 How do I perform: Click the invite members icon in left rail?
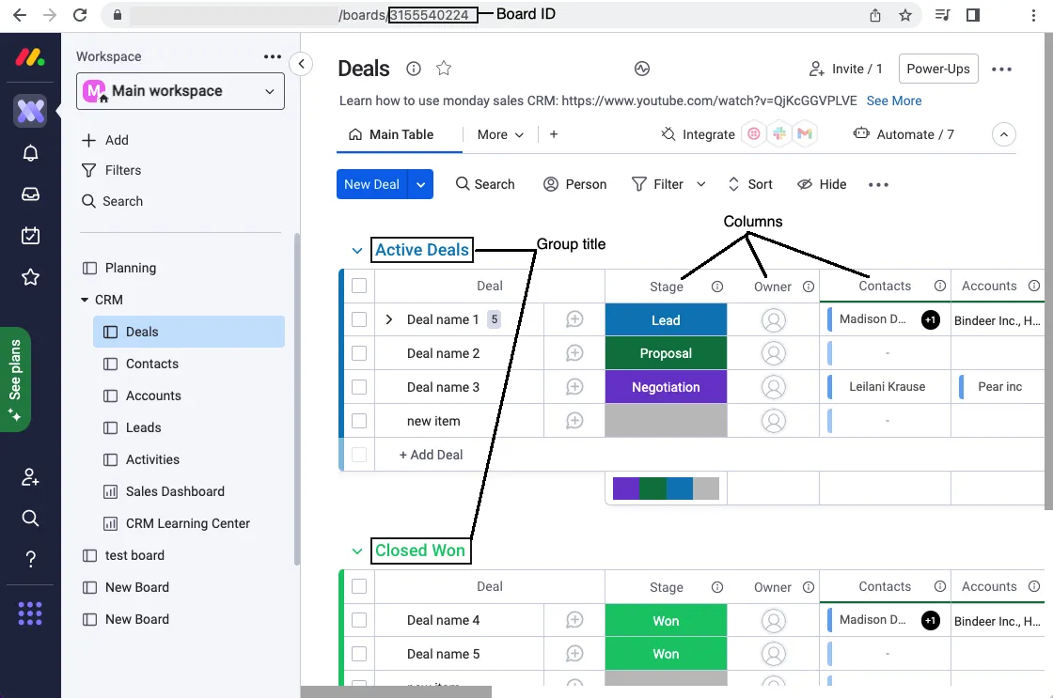pyautogui.click(x=30, y=477)
